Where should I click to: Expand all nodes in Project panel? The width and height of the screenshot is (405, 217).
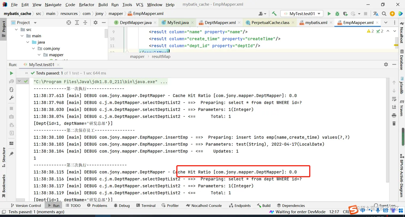click(x=77, y=23)
